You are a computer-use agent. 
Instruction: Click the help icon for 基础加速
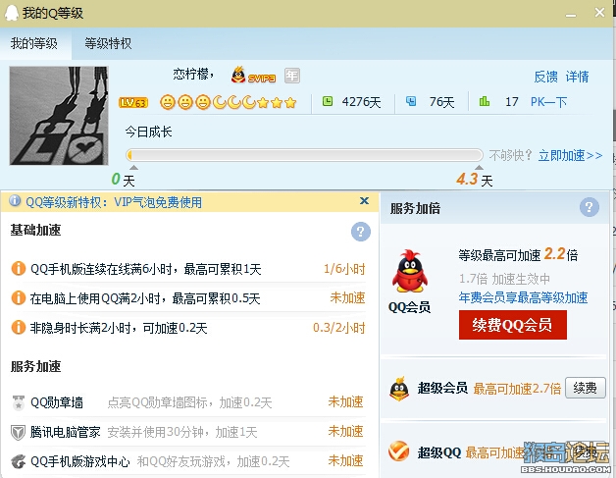point(361,232)
